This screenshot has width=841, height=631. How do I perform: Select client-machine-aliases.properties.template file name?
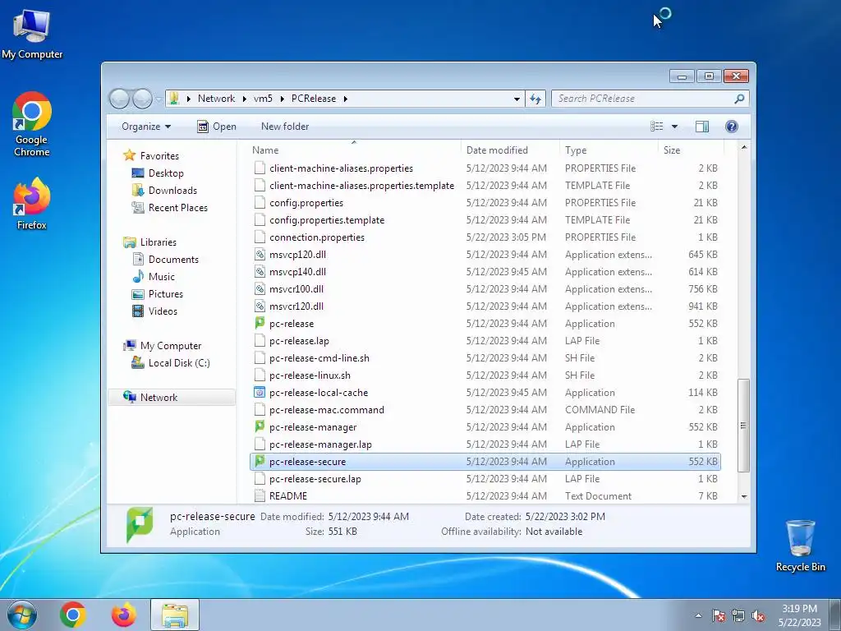pos(361,185)
